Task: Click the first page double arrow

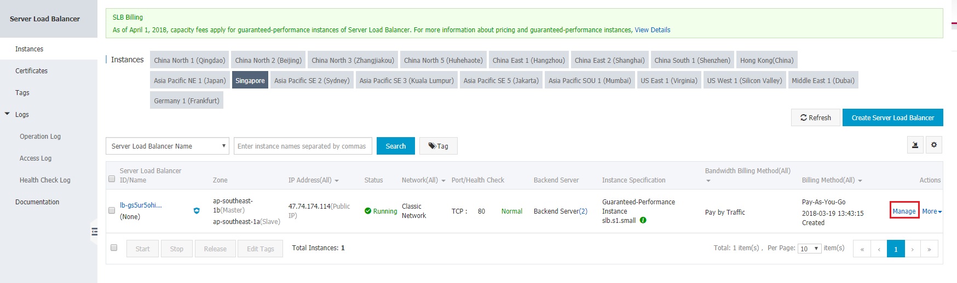Action: coord(862,249)
